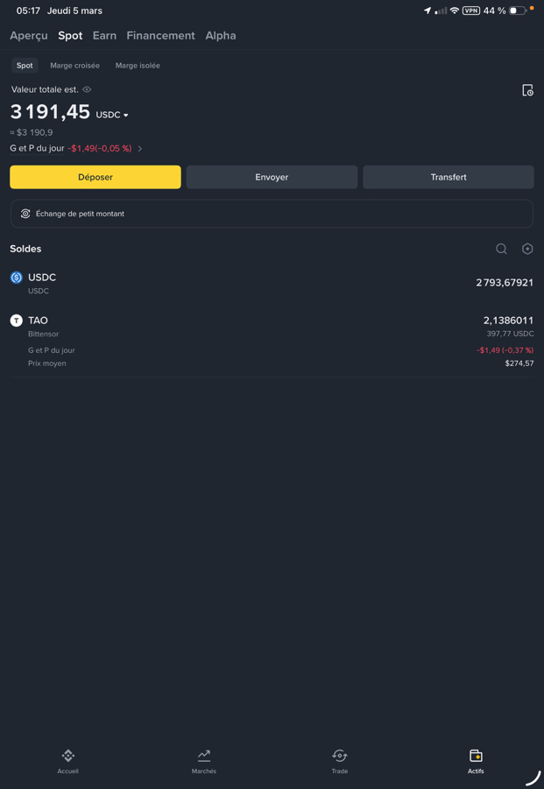Tap the small amount exchange icon

coord(25,214)
